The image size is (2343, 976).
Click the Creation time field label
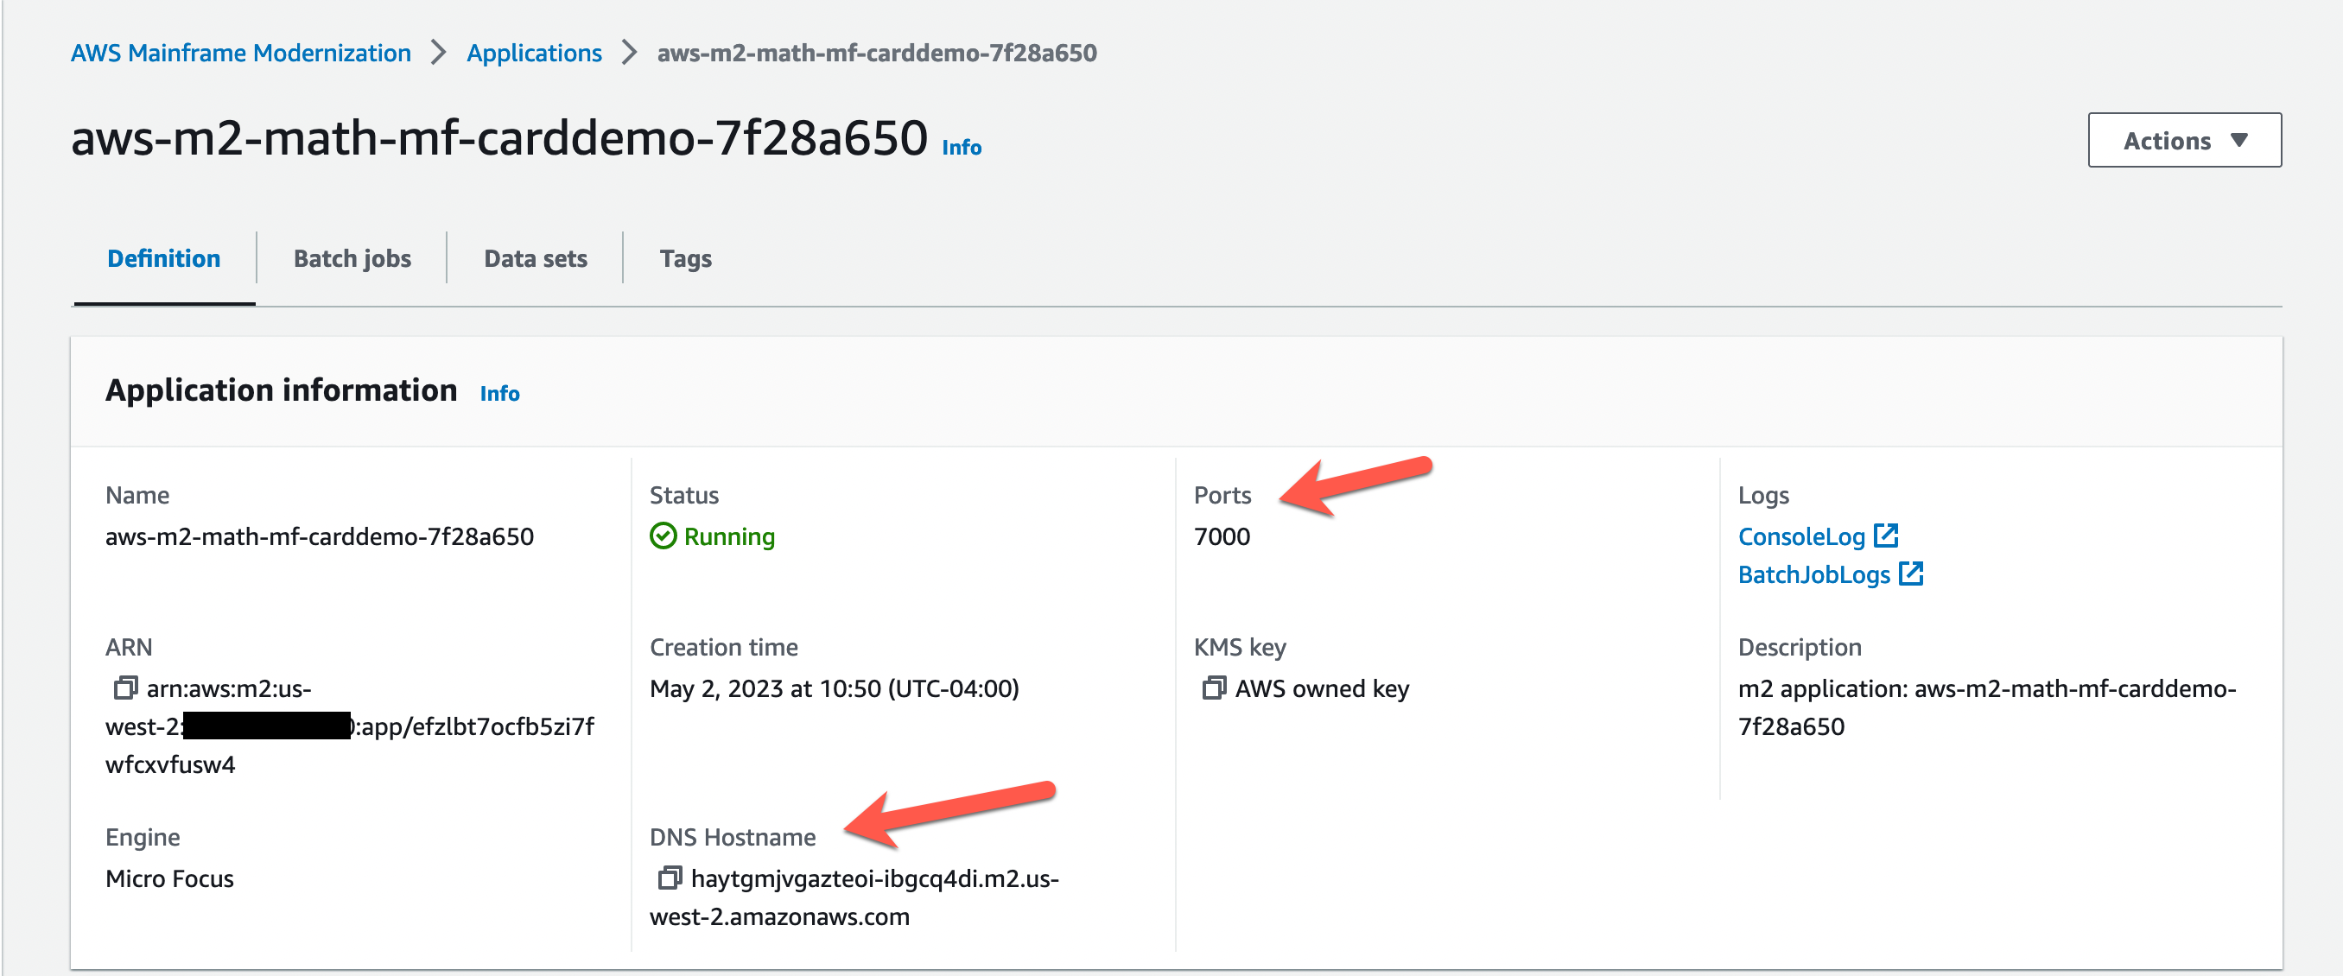[723, 647]
